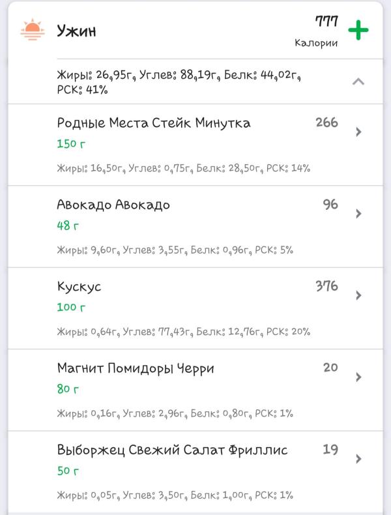Tap the green plus icon to add food

[x=358, y=30]
